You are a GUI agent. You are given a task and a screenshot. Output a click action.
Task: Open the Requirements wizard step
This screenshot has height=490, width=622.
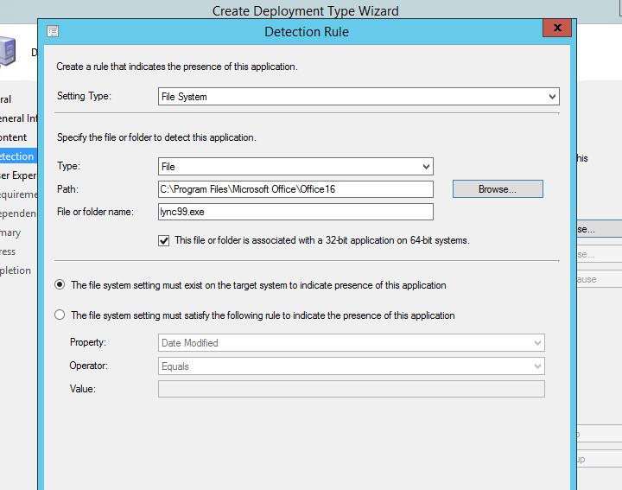pos(17,194)
